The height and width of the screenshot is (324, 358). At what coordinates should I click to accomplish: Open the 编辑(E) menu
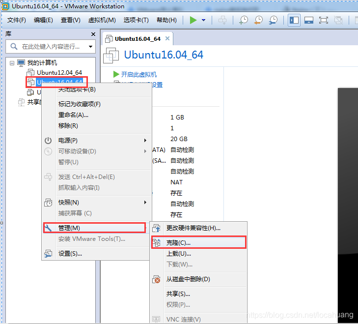pos(43,20)
